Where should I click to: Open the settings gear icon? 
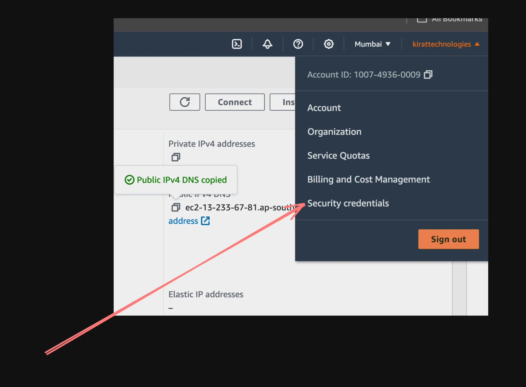[328, 44]
